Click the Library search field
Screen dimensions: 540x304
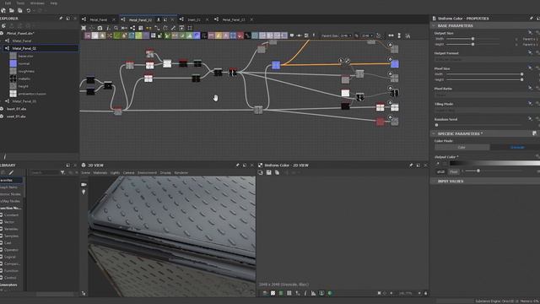coord(44,172)
